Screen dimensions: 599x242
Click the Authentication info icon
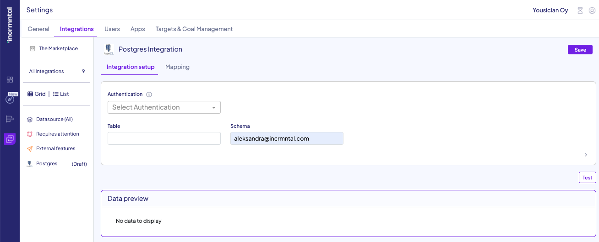[149, 95]
